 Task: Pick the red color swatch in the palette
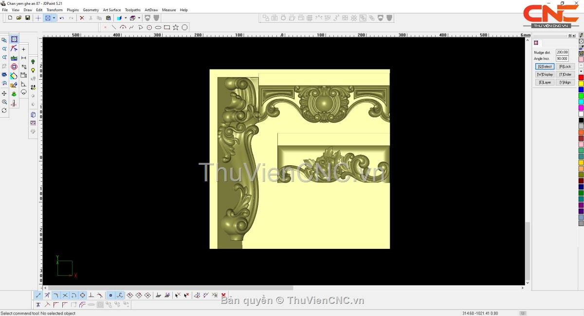coord(581,78)
